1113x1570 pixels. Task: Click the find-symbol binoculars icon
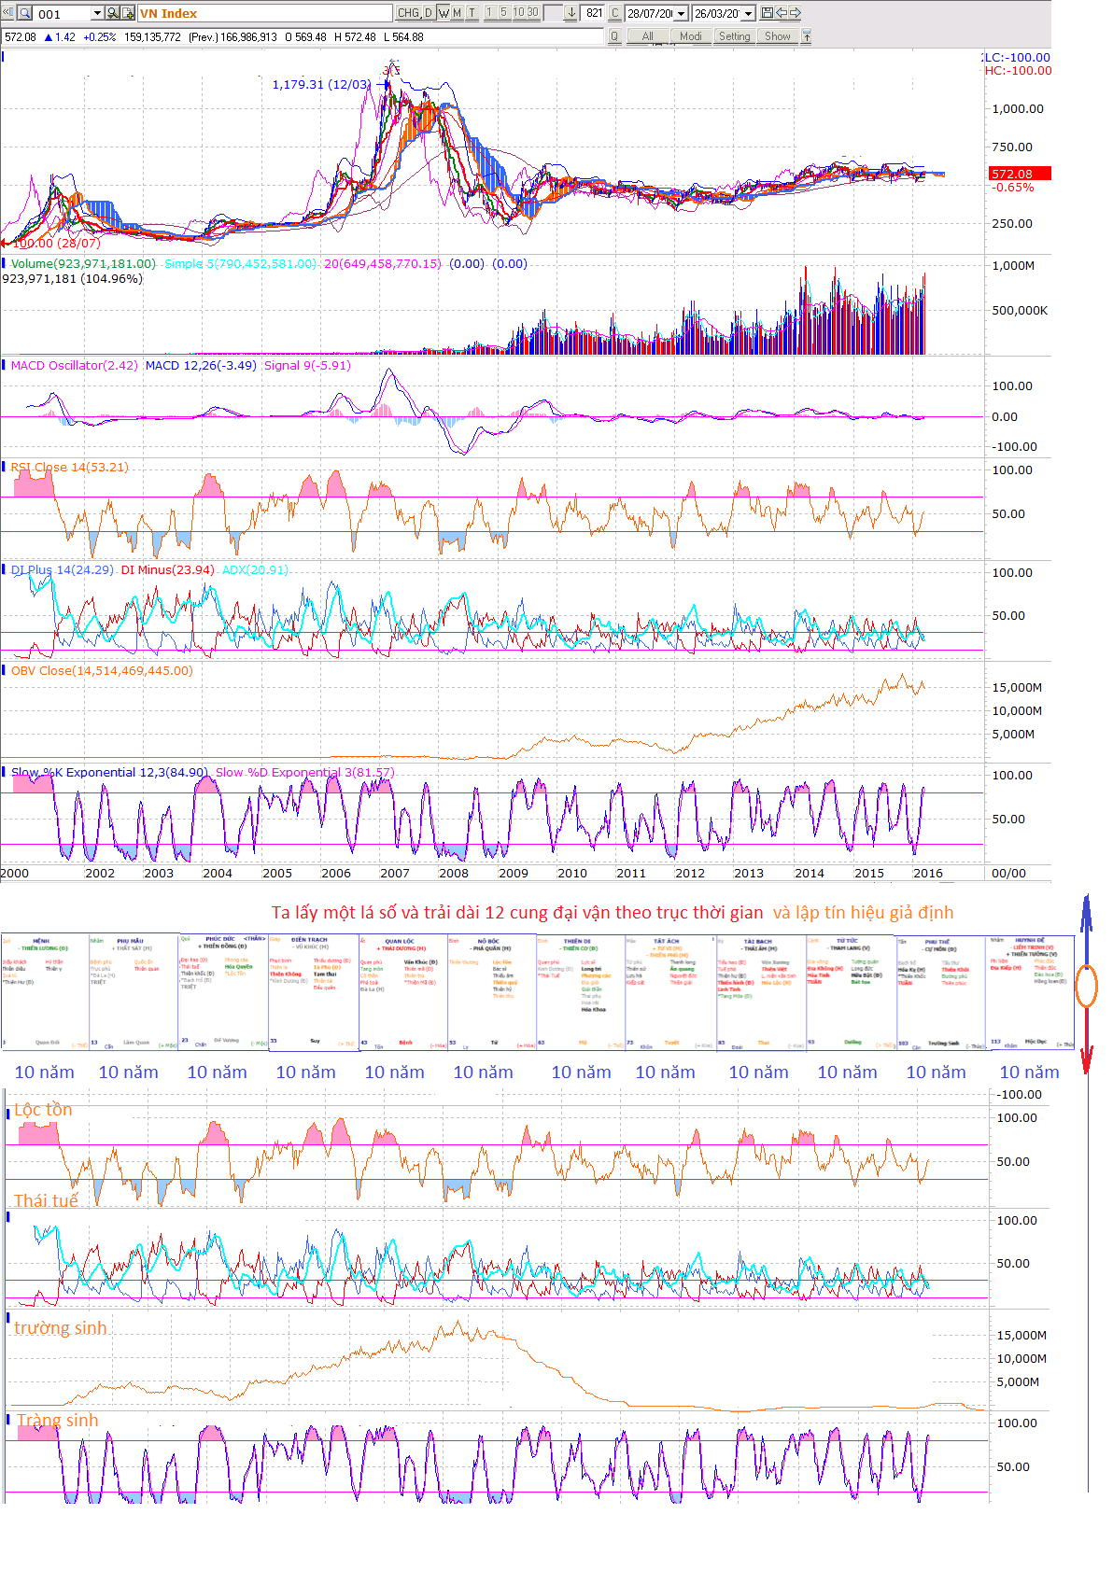click(x=112, y=13)
